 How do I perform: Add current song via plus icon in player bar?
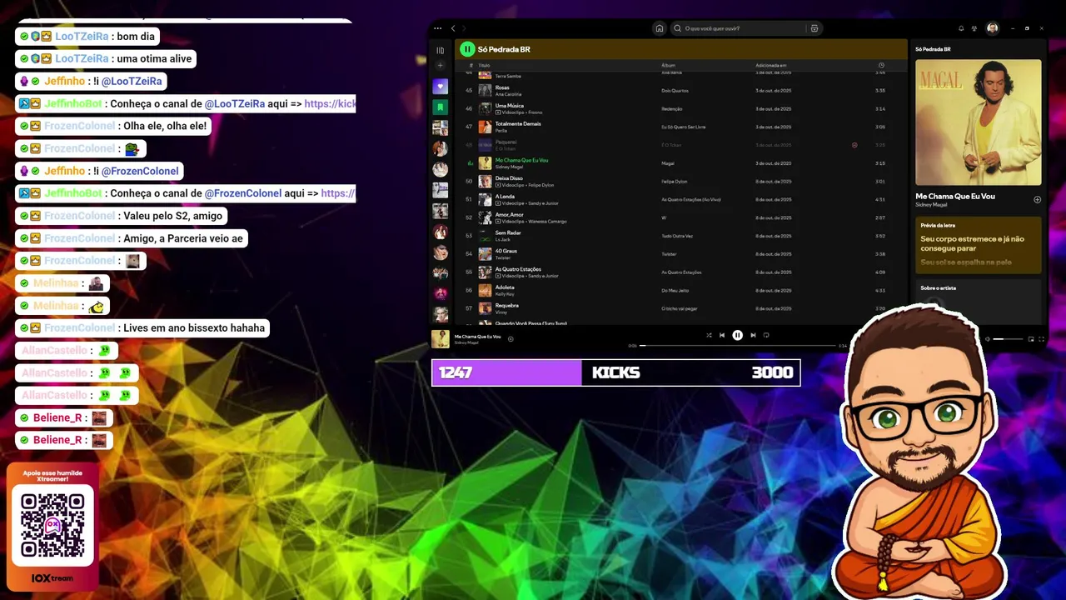[x=511, y=338]
